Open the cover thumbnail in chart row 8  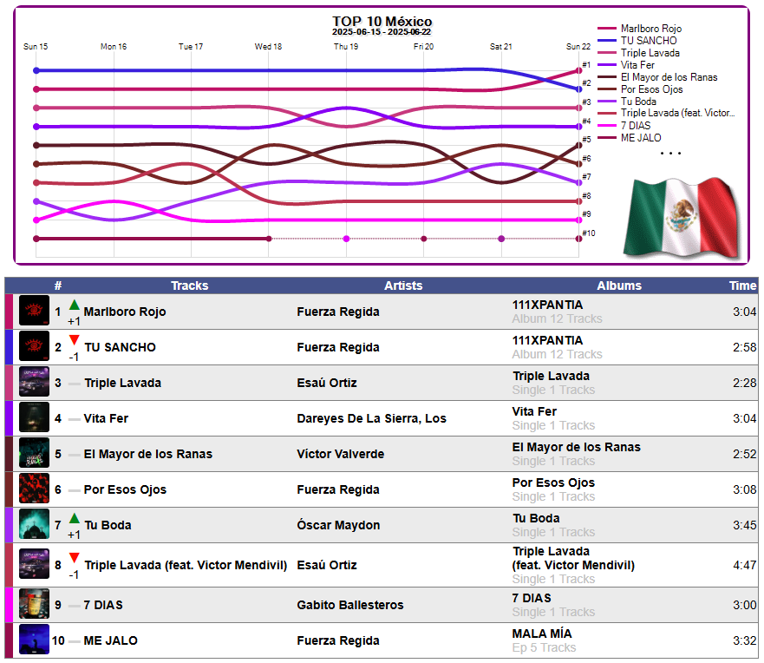pos(34,564)
